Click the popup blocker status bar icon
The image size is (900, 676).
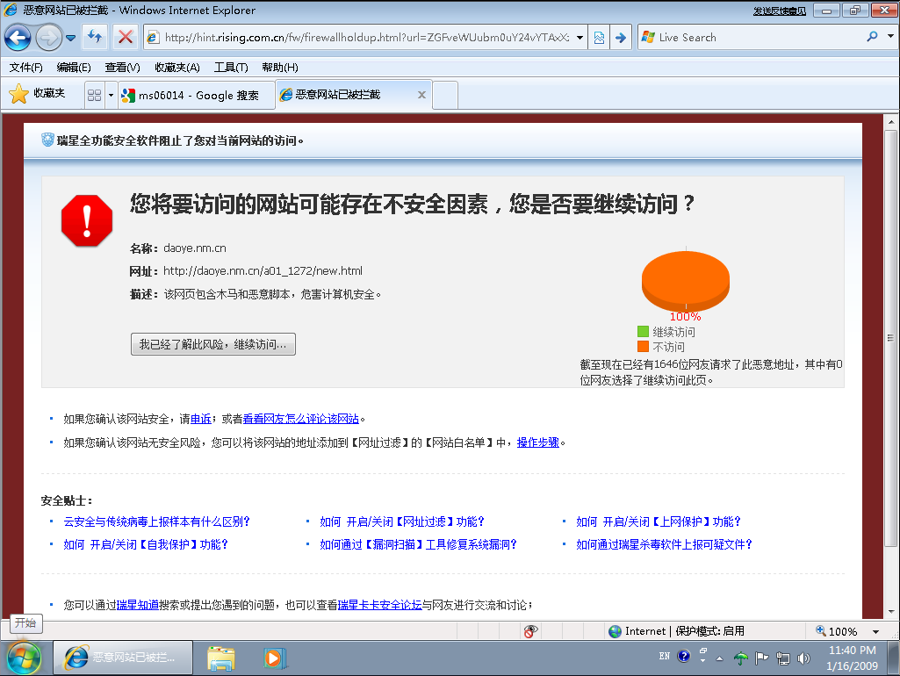[530, 631]
